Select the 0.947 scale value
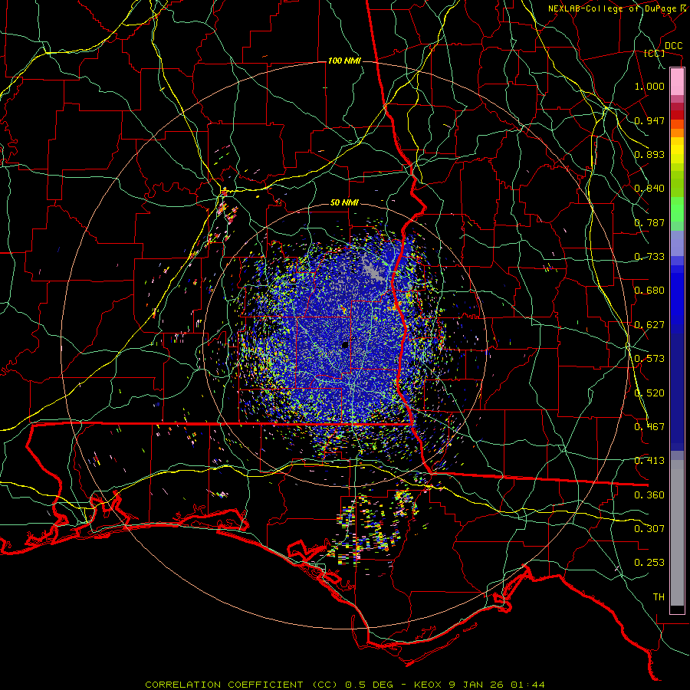This screenshot has width=690, height=690. [649, 120]
